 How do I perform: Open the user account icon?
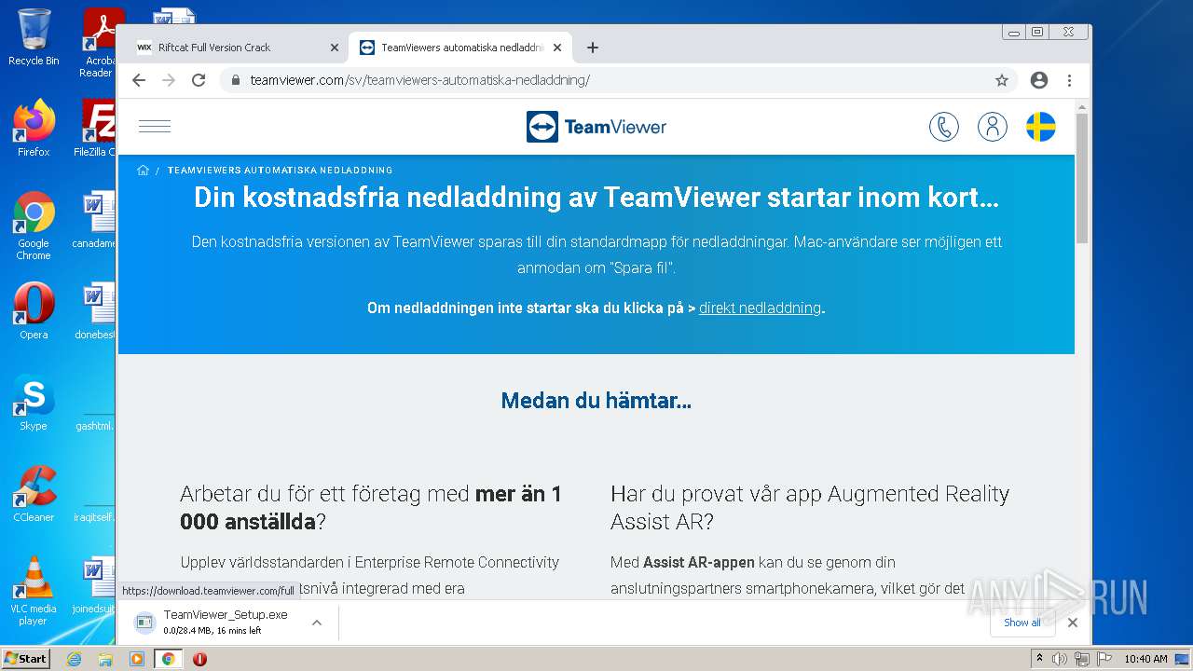(x=993, y=127)
